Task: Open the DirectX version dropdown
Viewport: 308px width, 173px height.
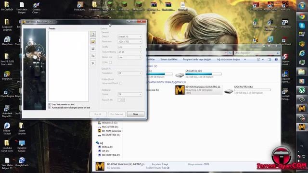Action: [129, 37]
